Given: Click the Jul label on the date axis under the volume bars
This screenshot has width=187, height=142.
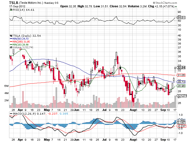Looking at the screenshot, I should (104, 110).
